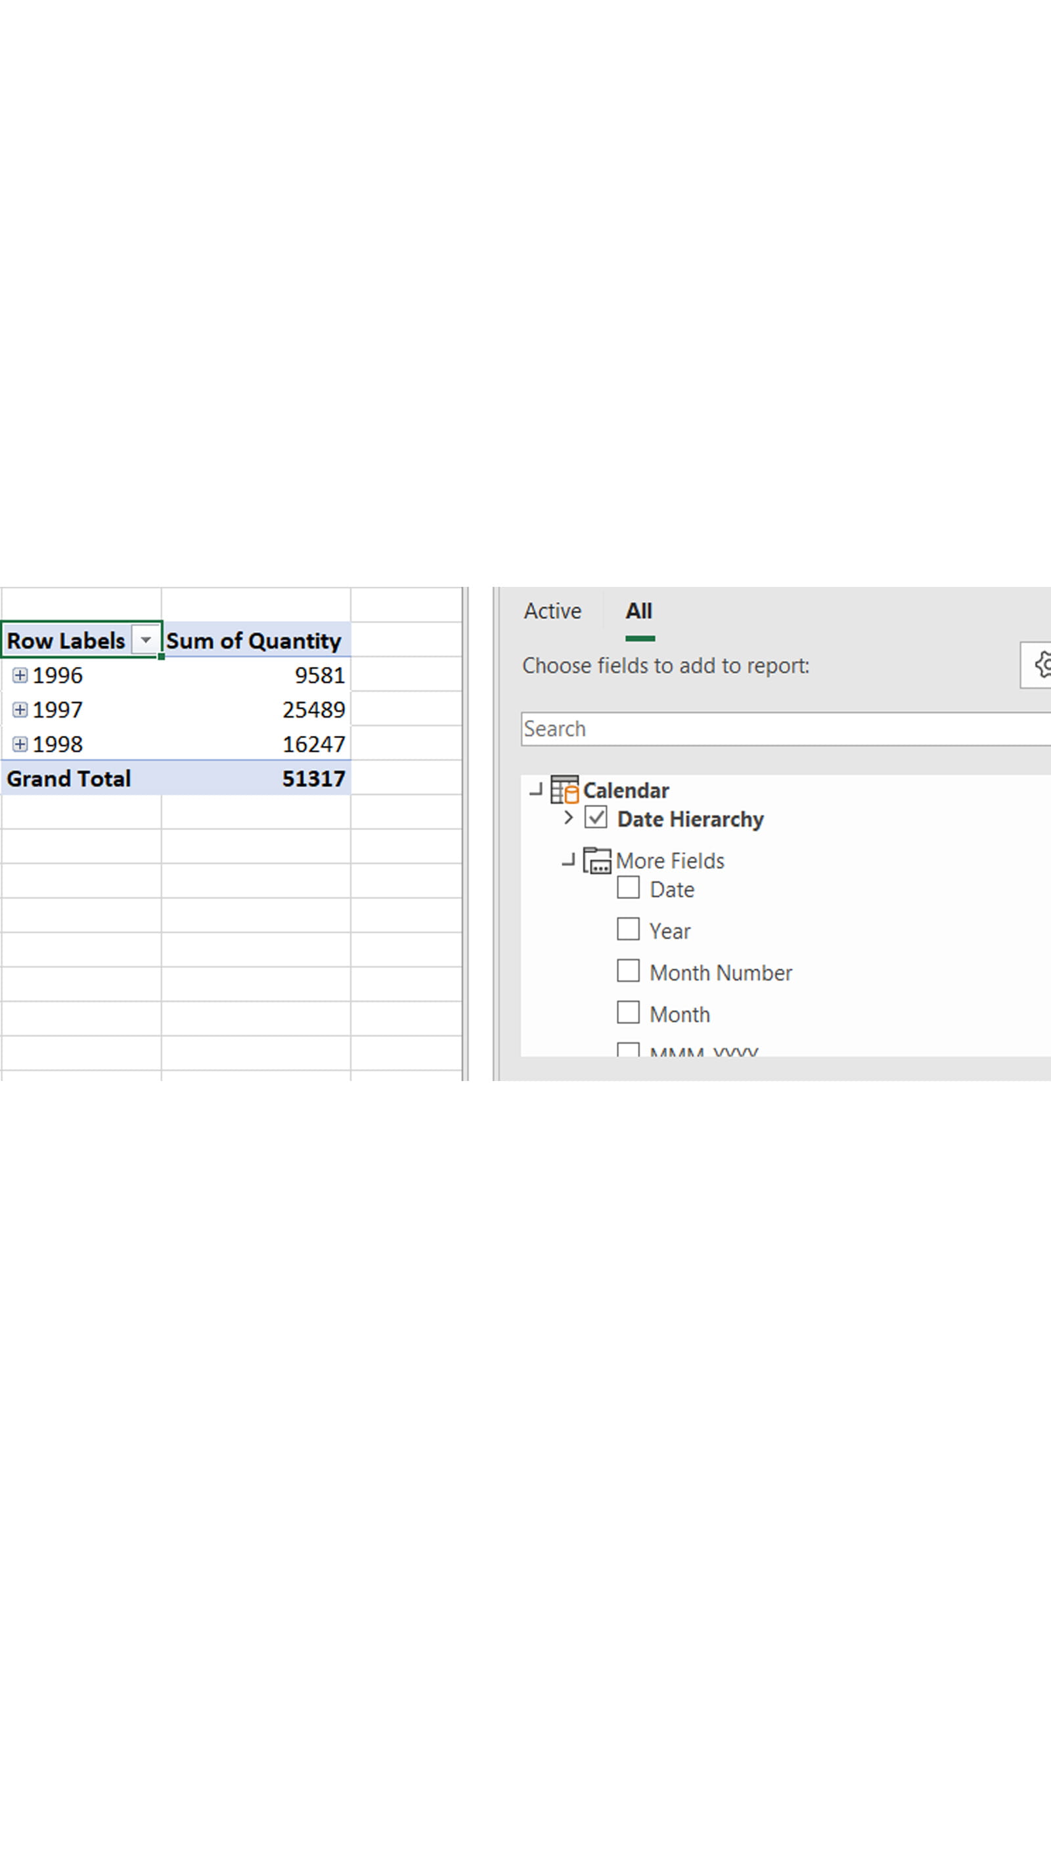The image size is (1051, 1869).
Task: Click the More Fields folder icon
Action: (x=597, y=860)
